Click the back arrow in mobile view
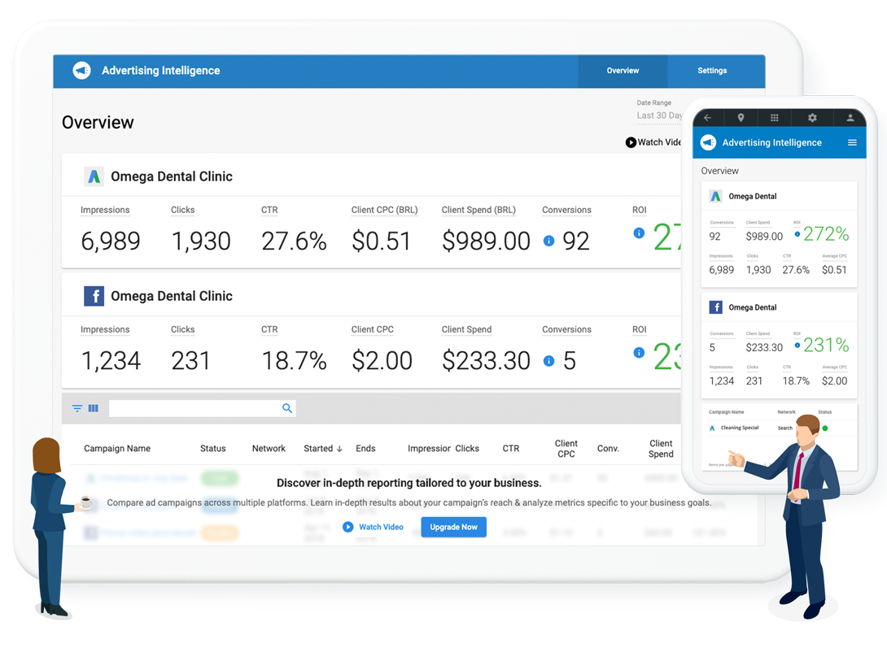The image size is (887, 652). pyautogui.click(x=708, y=118)
